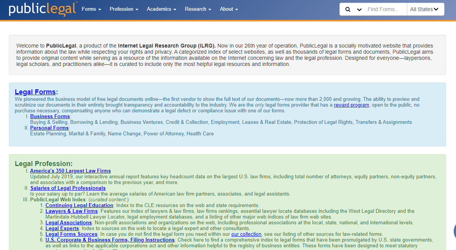The image size is (456, 250).
Task: Open the Legal Experts link
Action: pos(62,229)
